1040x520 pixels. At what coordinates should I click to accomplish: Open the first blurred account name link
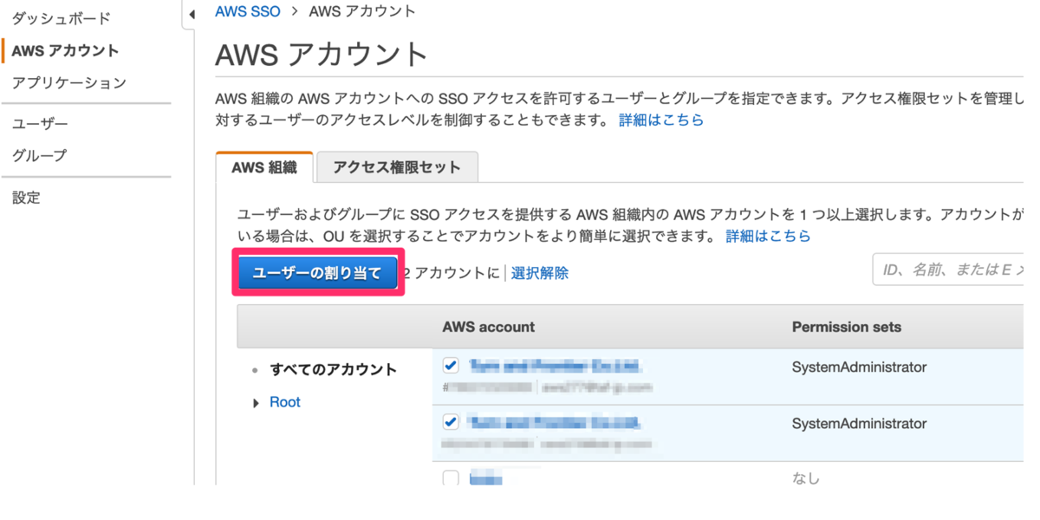coord(555,366)
